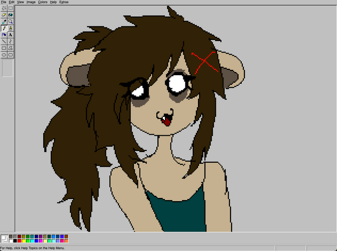Choose the navy blue palette swatch
This screenshot has width=337, height=251.
click(37, 236)
